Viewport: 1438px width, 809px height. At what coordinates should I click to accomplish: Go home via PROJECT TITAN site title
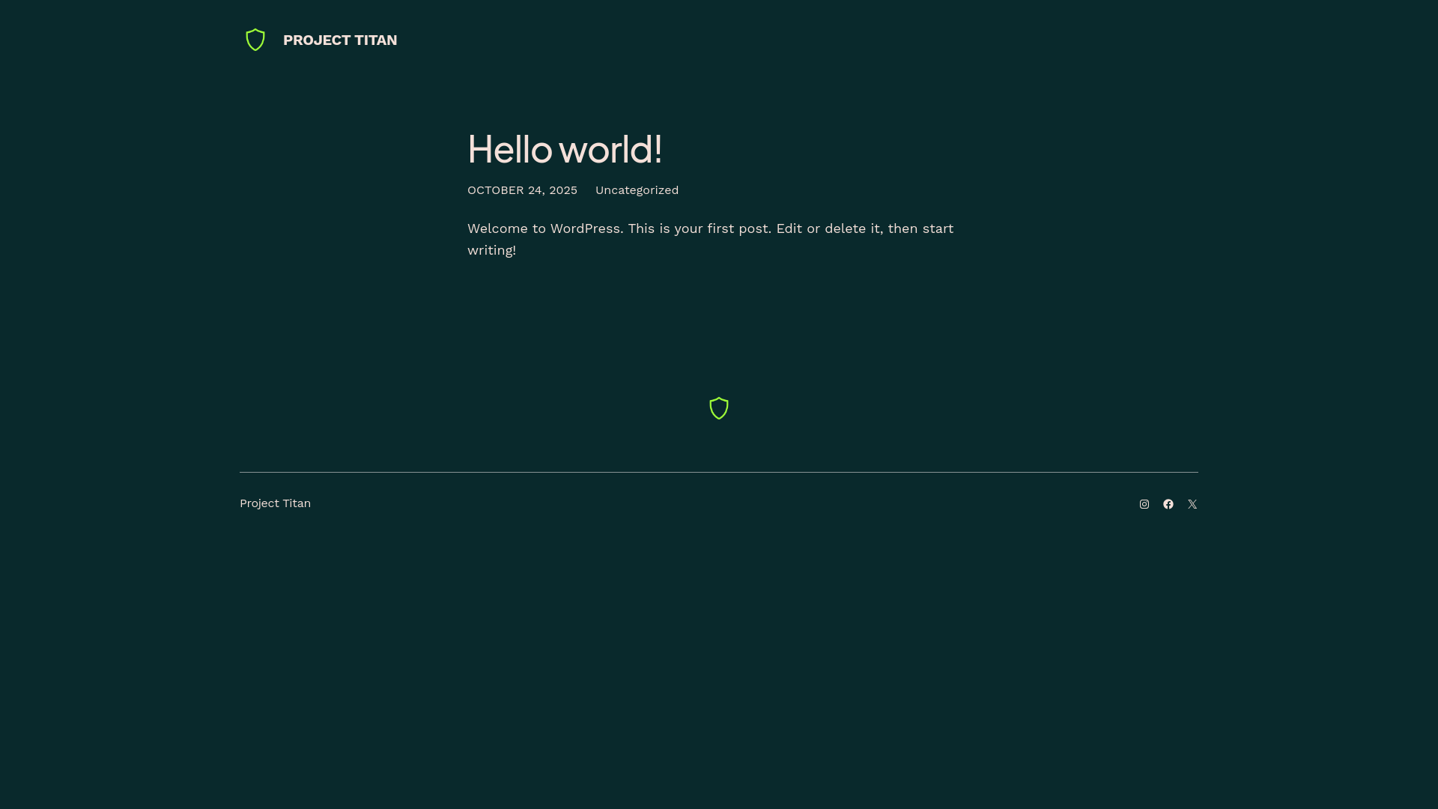[340, 40]
